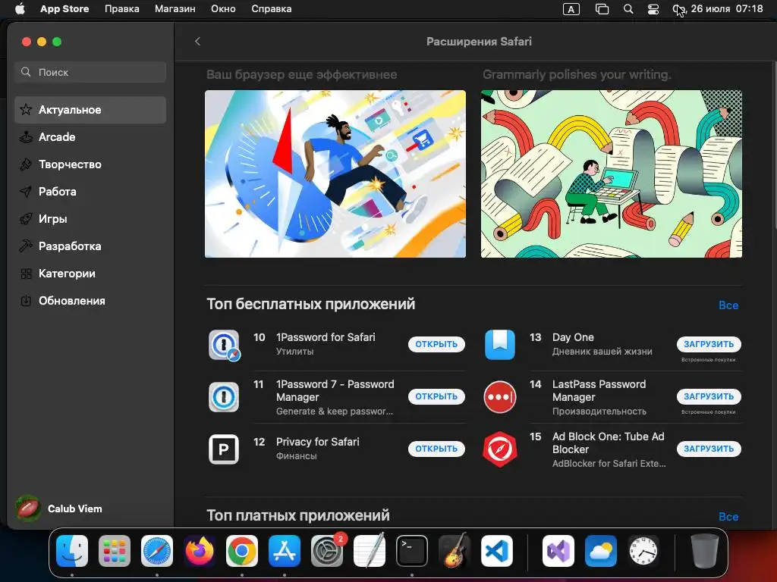Viewport: 777px width, 582px height.
Task: Open the Ad Block One app icon
Action: [500, 449]
